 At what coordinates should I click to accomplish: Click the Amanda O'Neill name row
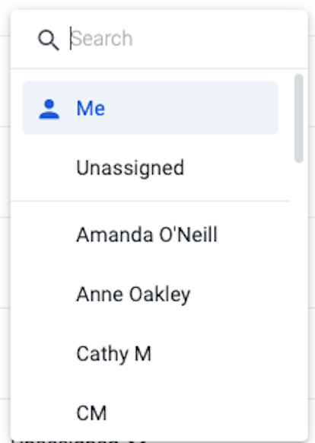click(151, 234)
